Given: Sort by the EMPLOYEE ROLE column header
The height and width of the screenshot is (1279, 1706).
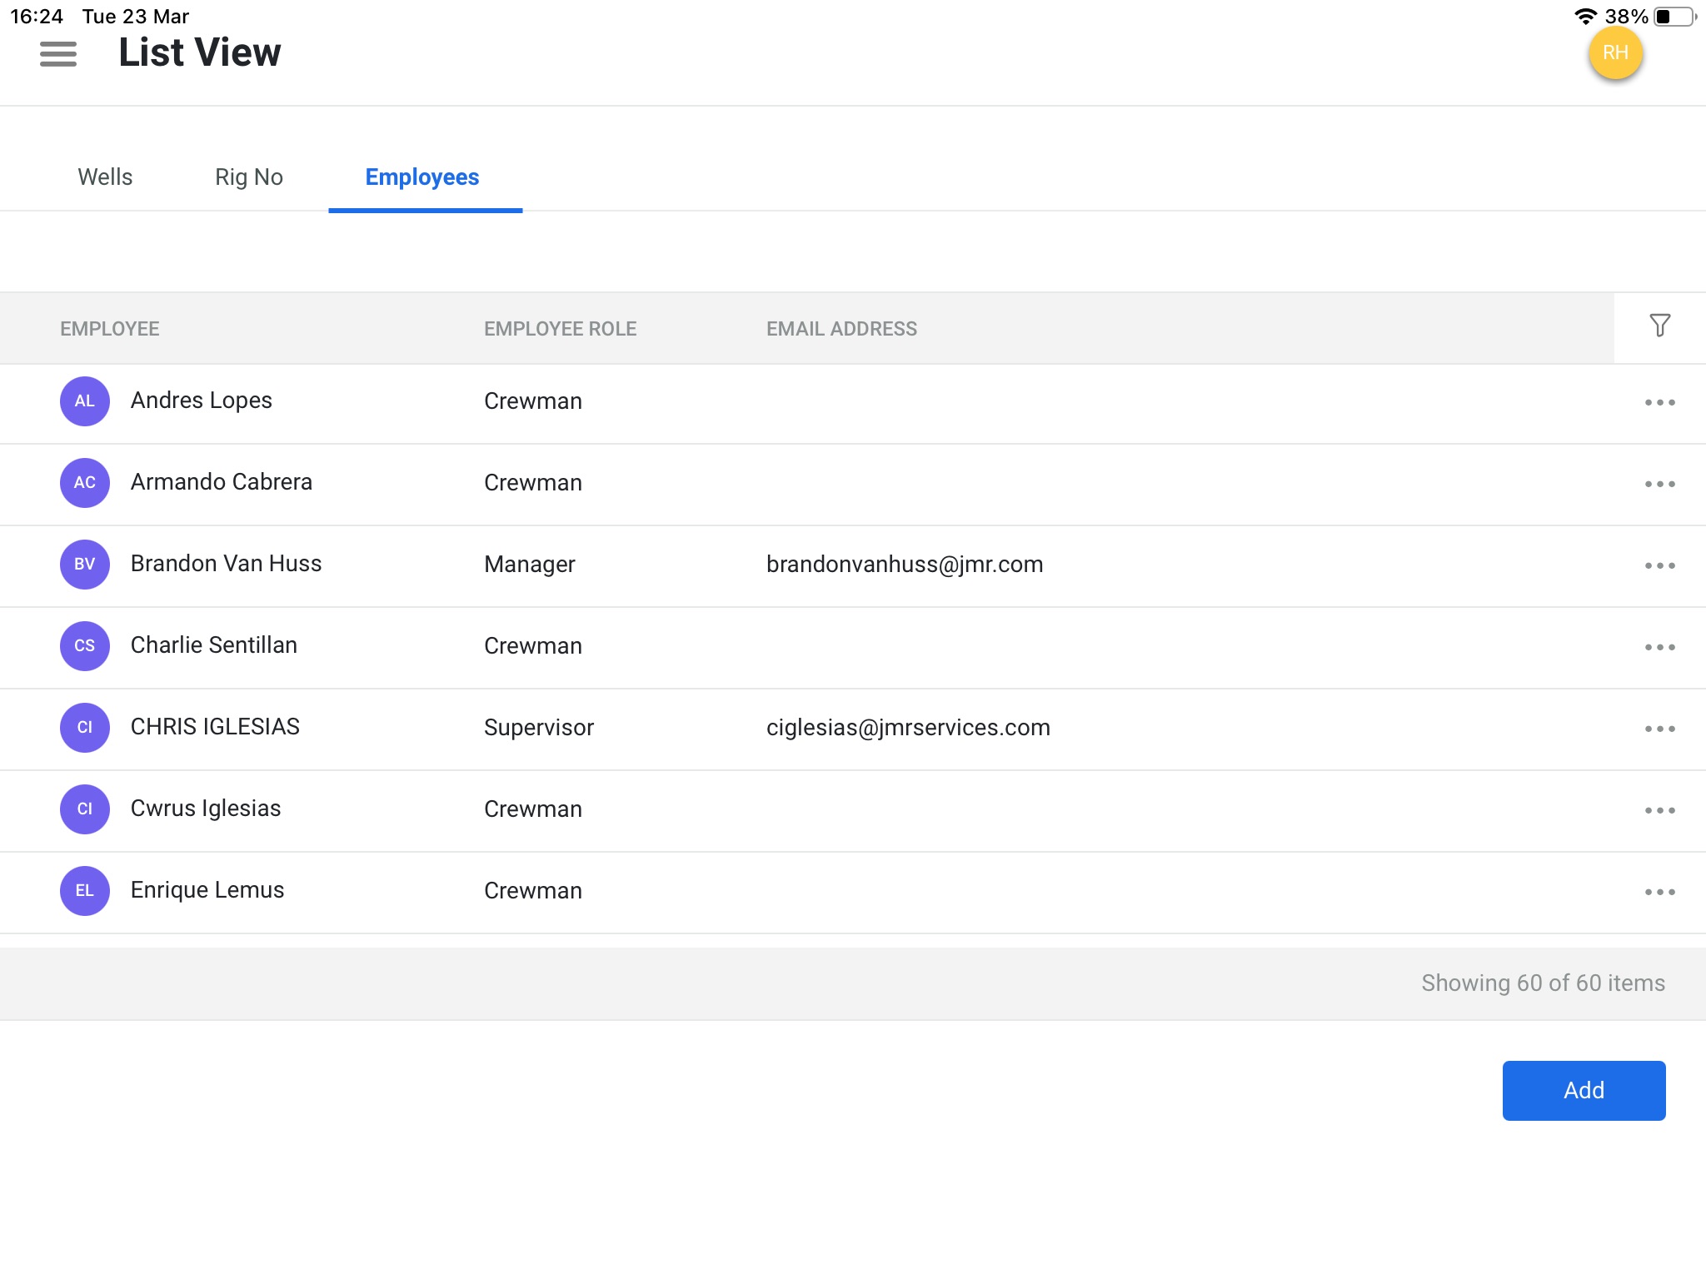Looking at the screenshot, I should pyautogui.click(x=560, y=329).
